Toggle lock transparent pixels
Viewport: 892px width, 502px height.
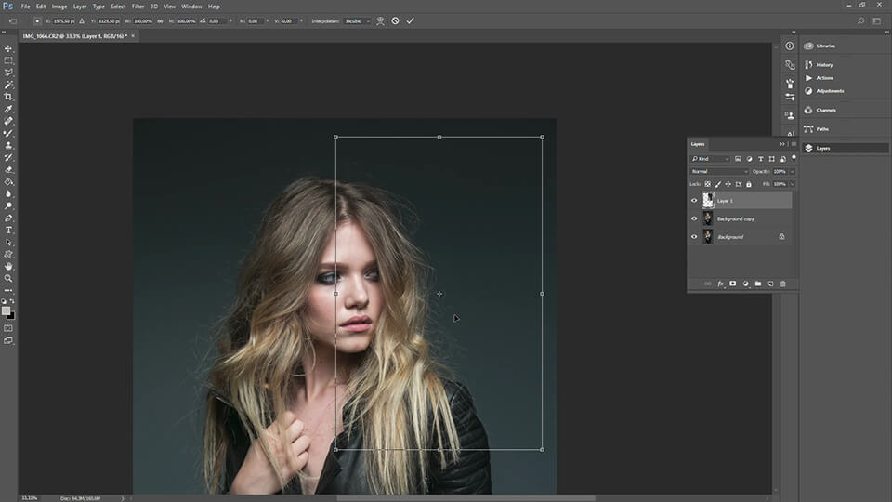click(708, 184)
